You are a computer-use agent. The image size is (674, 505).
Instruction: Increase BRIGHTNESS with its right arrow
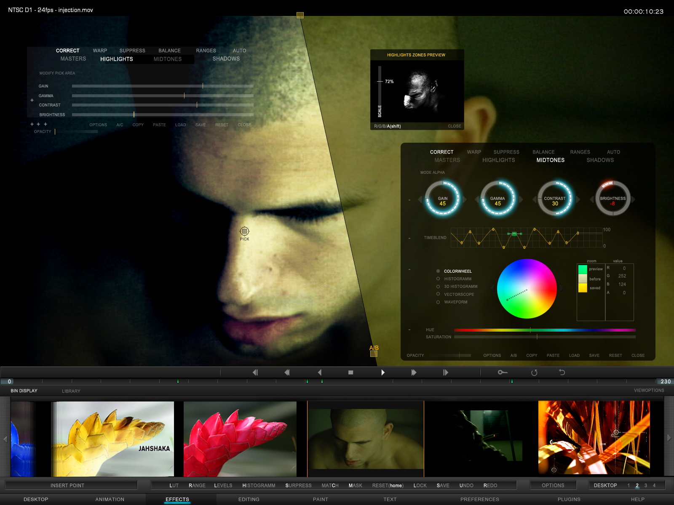633,199
